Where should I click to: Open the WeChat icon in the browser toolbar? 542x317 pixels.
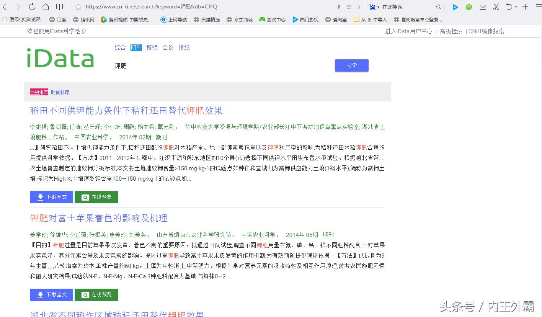tap(469, 7)
